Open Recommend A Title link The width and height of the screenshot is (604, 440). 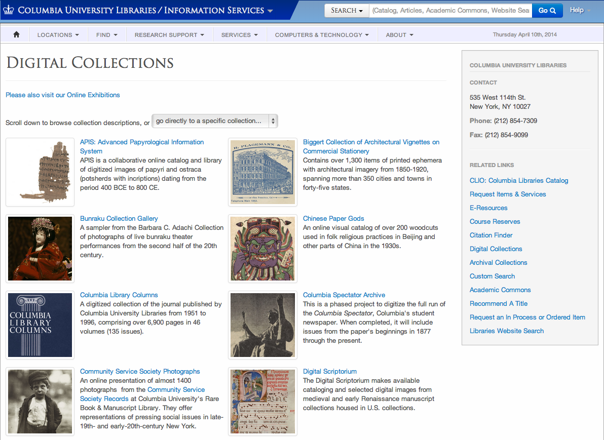(x=499, y=304)
